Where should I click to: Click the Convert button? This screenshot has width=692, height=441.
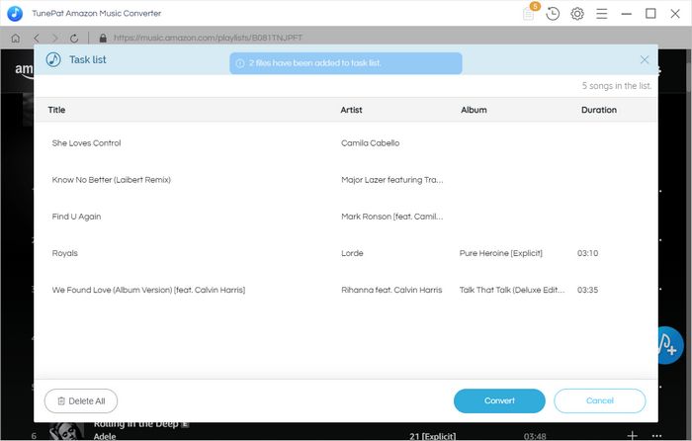499,400
